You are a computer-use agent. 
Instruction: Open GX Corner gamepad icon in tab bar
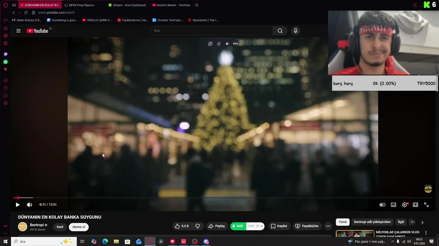(14, 5)
